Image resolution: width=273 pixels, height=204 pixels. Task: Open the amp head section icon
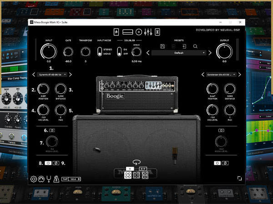coord(127,32)
